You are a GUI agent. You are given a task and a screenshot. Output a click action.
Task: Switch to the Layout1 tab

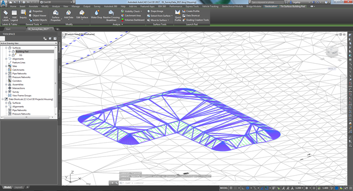18,187
